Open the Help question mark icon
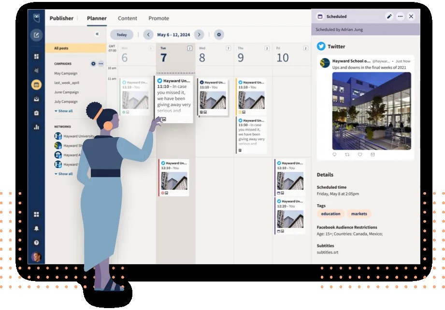 (36, 243)
